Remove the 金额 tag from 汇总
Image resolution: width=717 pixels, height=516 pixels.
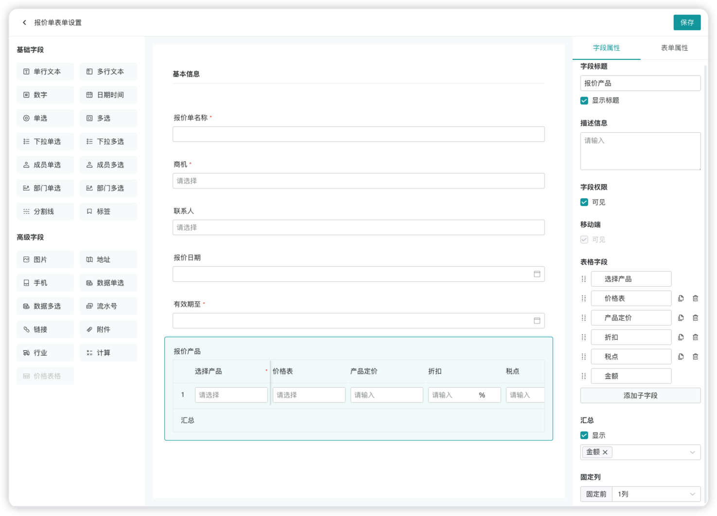(605, 452)
